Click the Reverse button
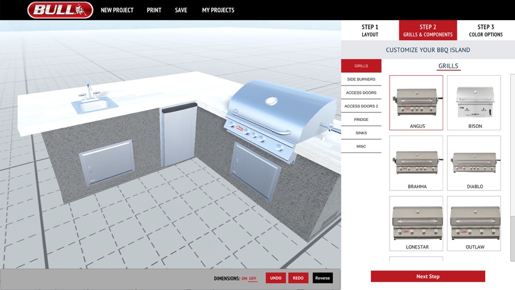 point(322,278)
